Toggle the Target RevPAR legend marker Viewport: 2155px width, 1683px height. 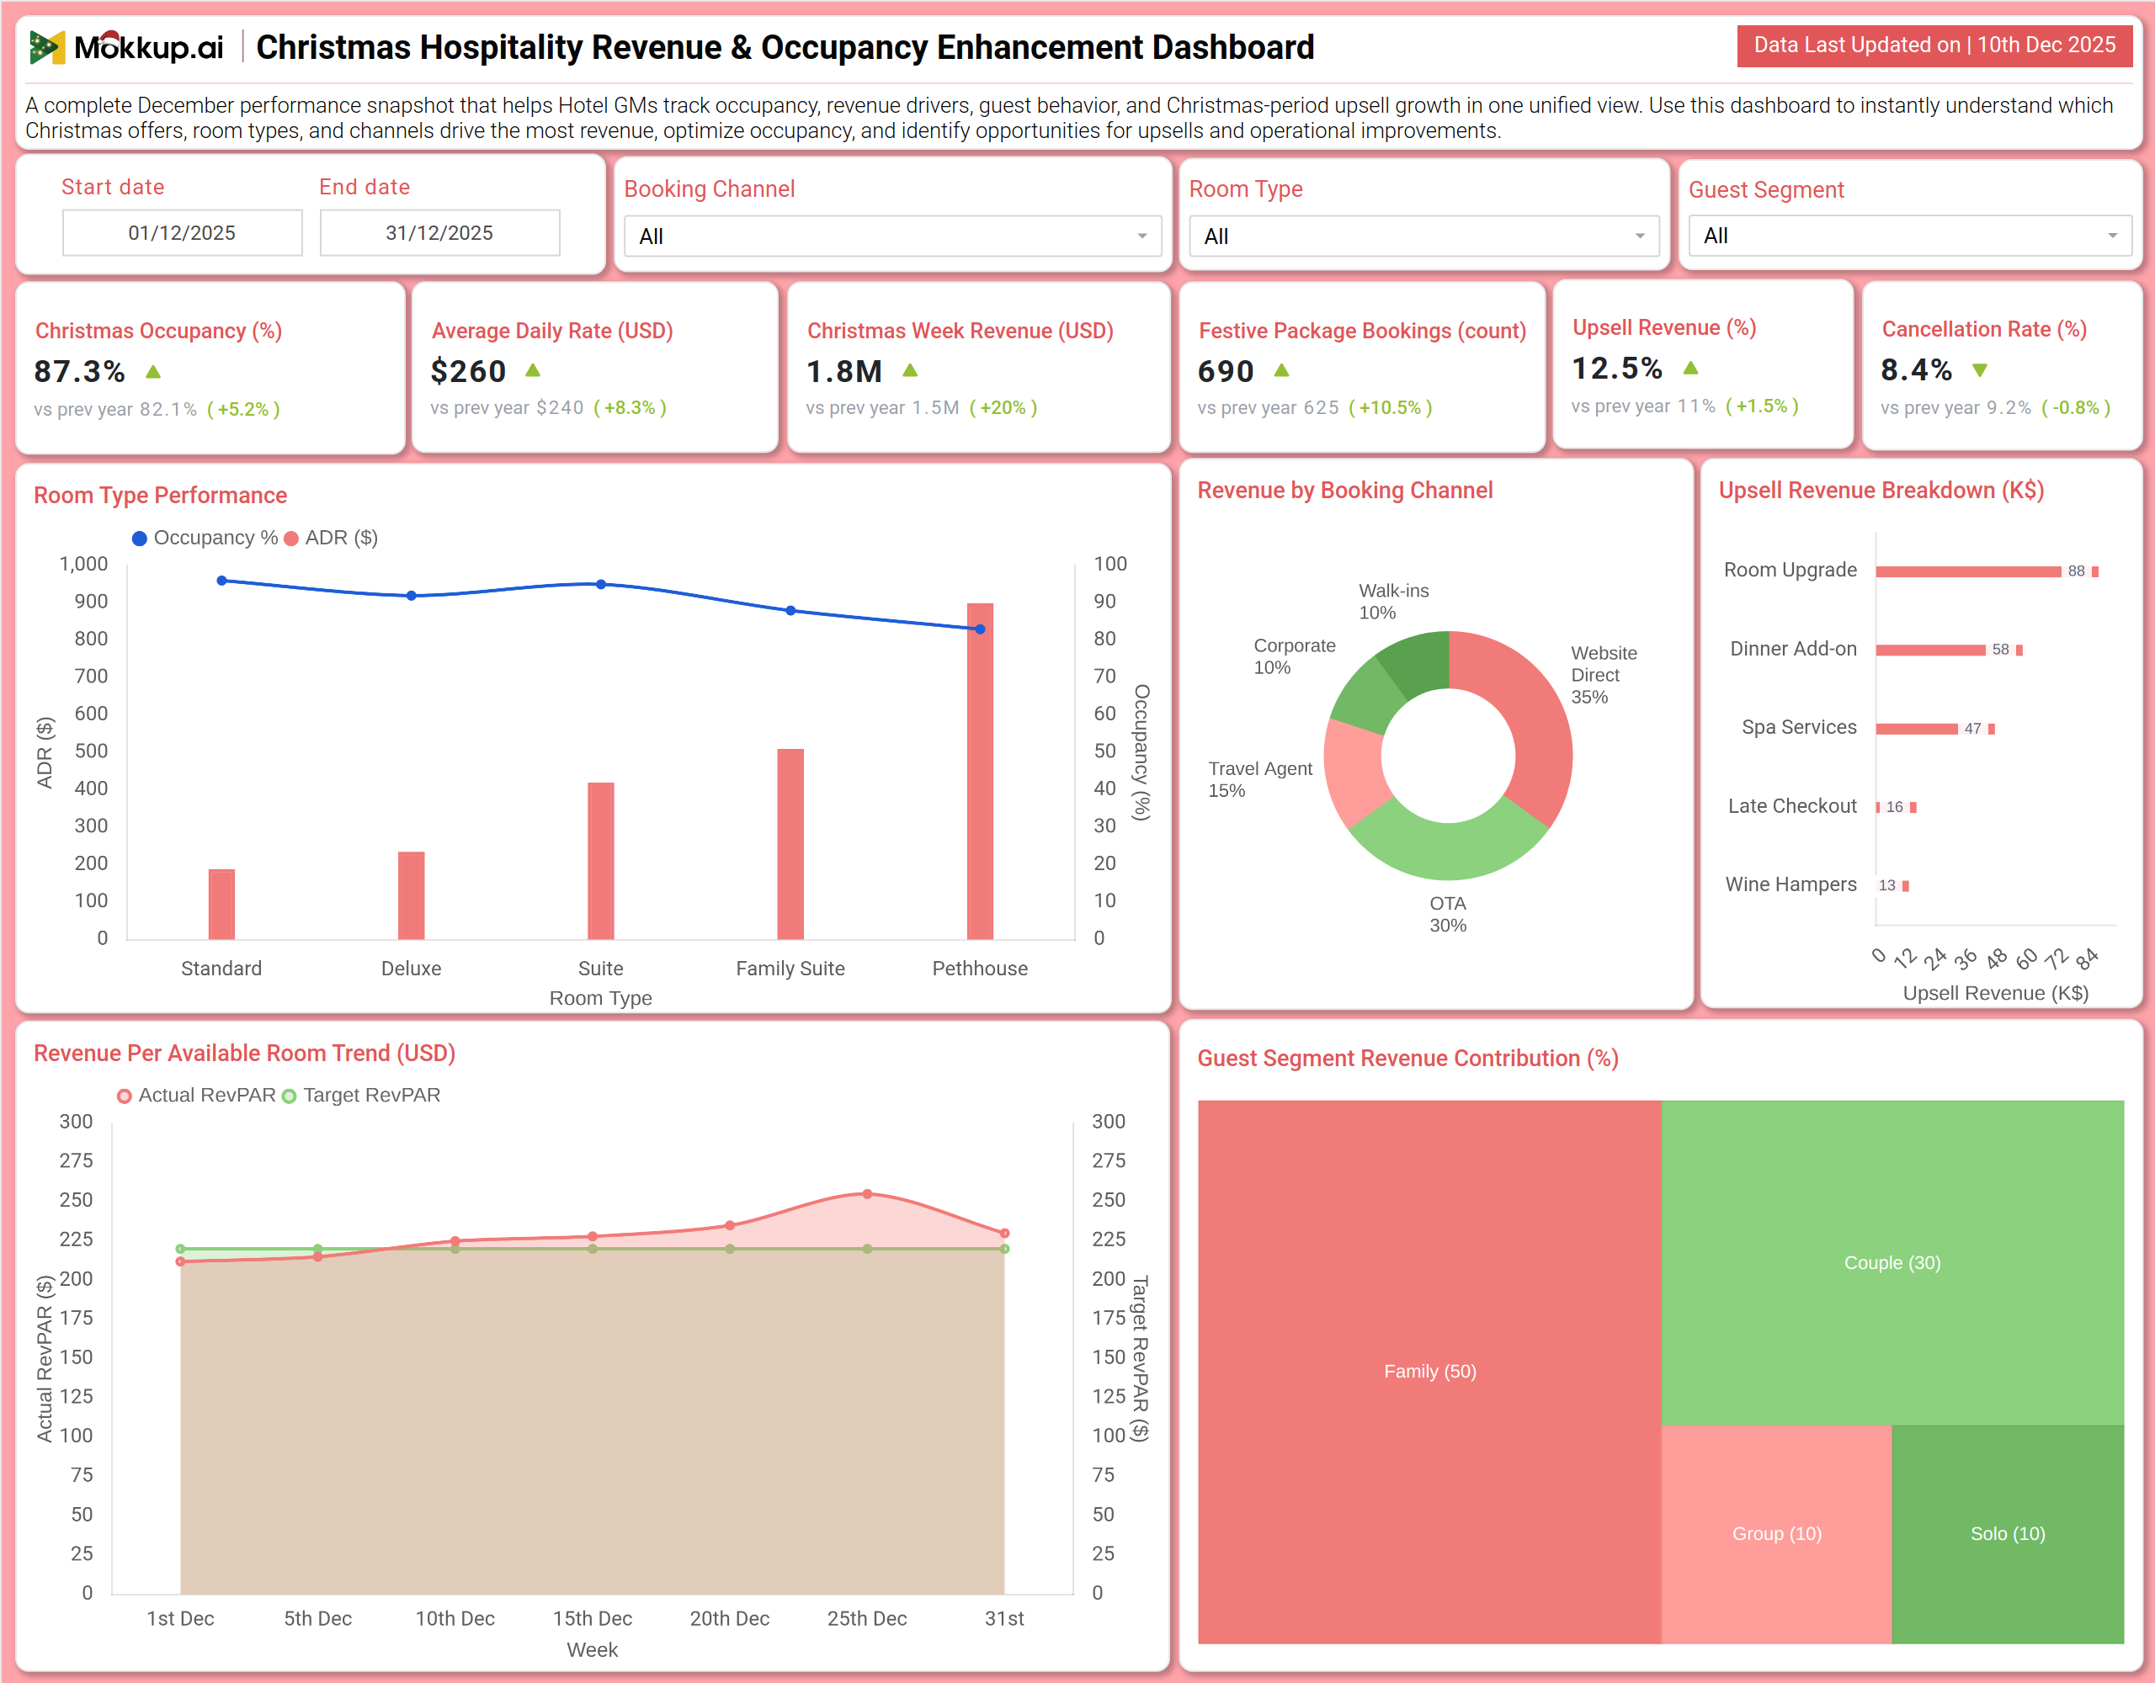289,1096
